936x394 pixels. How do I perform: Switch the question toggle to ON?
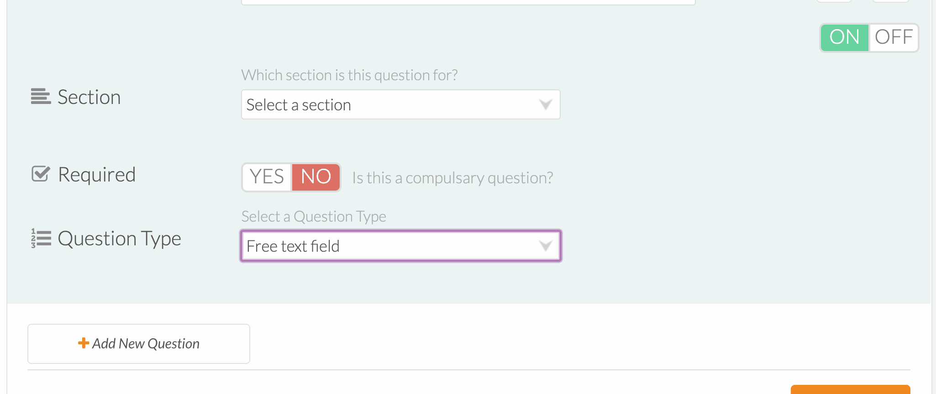click(x=844, y=37)
